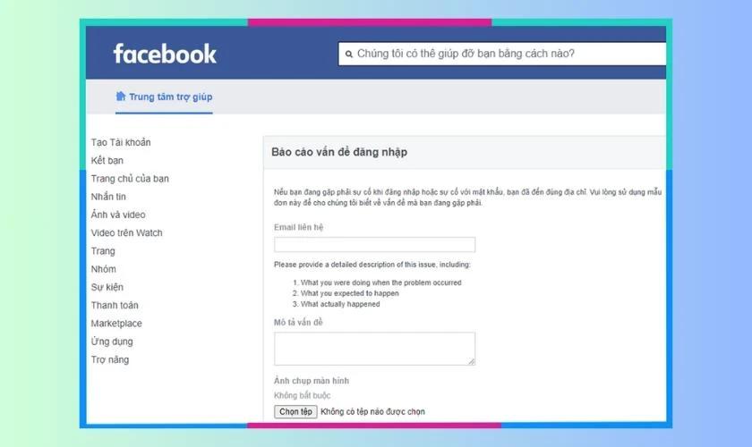This screenshot has width=752, height=447.
Task: Click the Chọn tệp file button
Action: coord(295,411)
